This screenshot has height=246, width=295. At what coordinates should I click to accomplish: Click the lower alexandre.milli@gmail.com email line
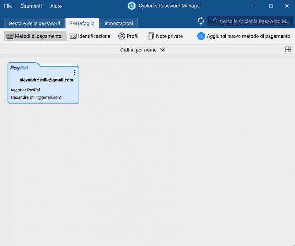coord(36,98)
